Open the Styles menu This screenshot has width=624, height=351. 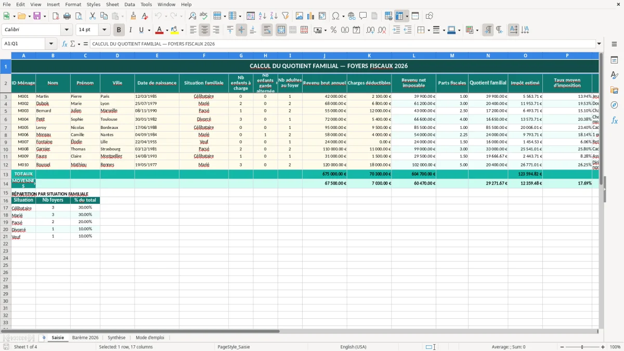point(94,4)
